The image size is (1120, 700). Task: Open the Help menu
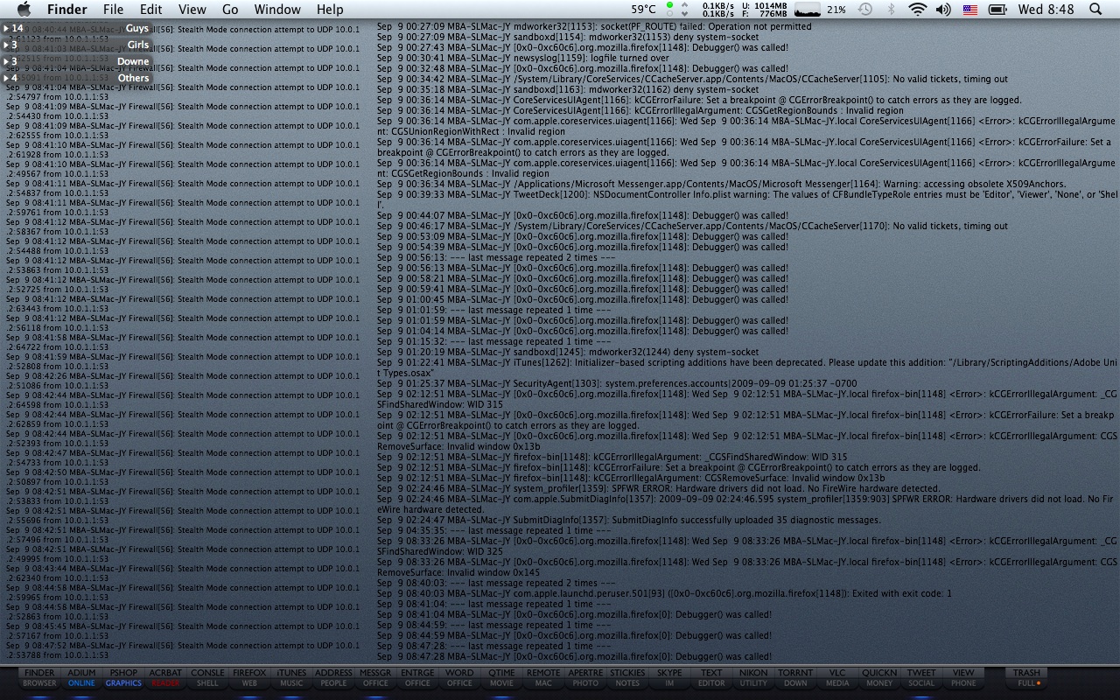coord(330,10)
